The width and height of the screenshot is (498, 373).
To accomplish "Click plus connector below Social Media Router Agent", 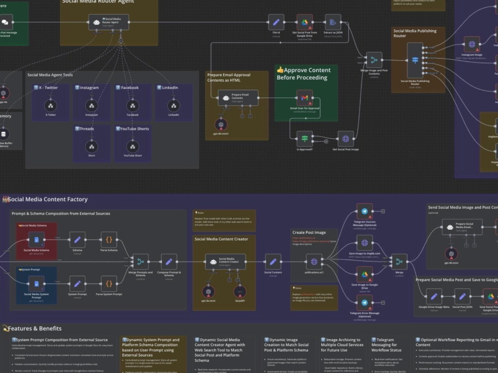I will [121, 41].
